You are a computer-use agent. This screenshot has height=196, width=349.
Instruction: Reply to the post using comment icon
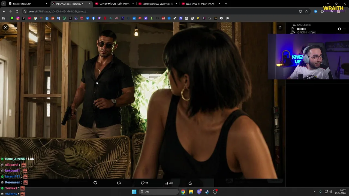coord(95,183)
